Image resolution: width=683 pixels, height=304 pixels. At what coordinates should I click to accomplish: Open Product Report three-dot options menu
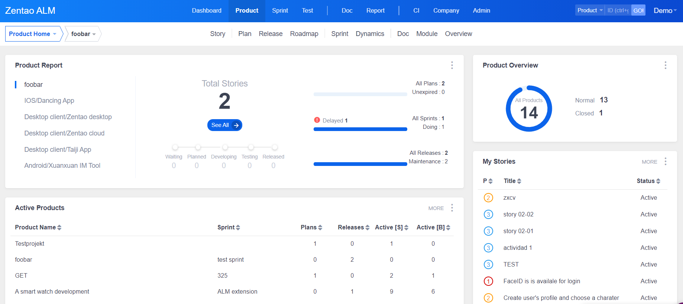(x=452, y=65)
